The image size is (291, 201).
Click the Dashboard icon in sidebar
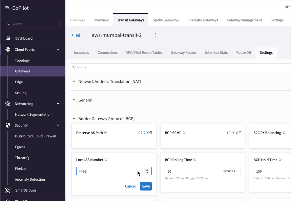click(8, 39)
